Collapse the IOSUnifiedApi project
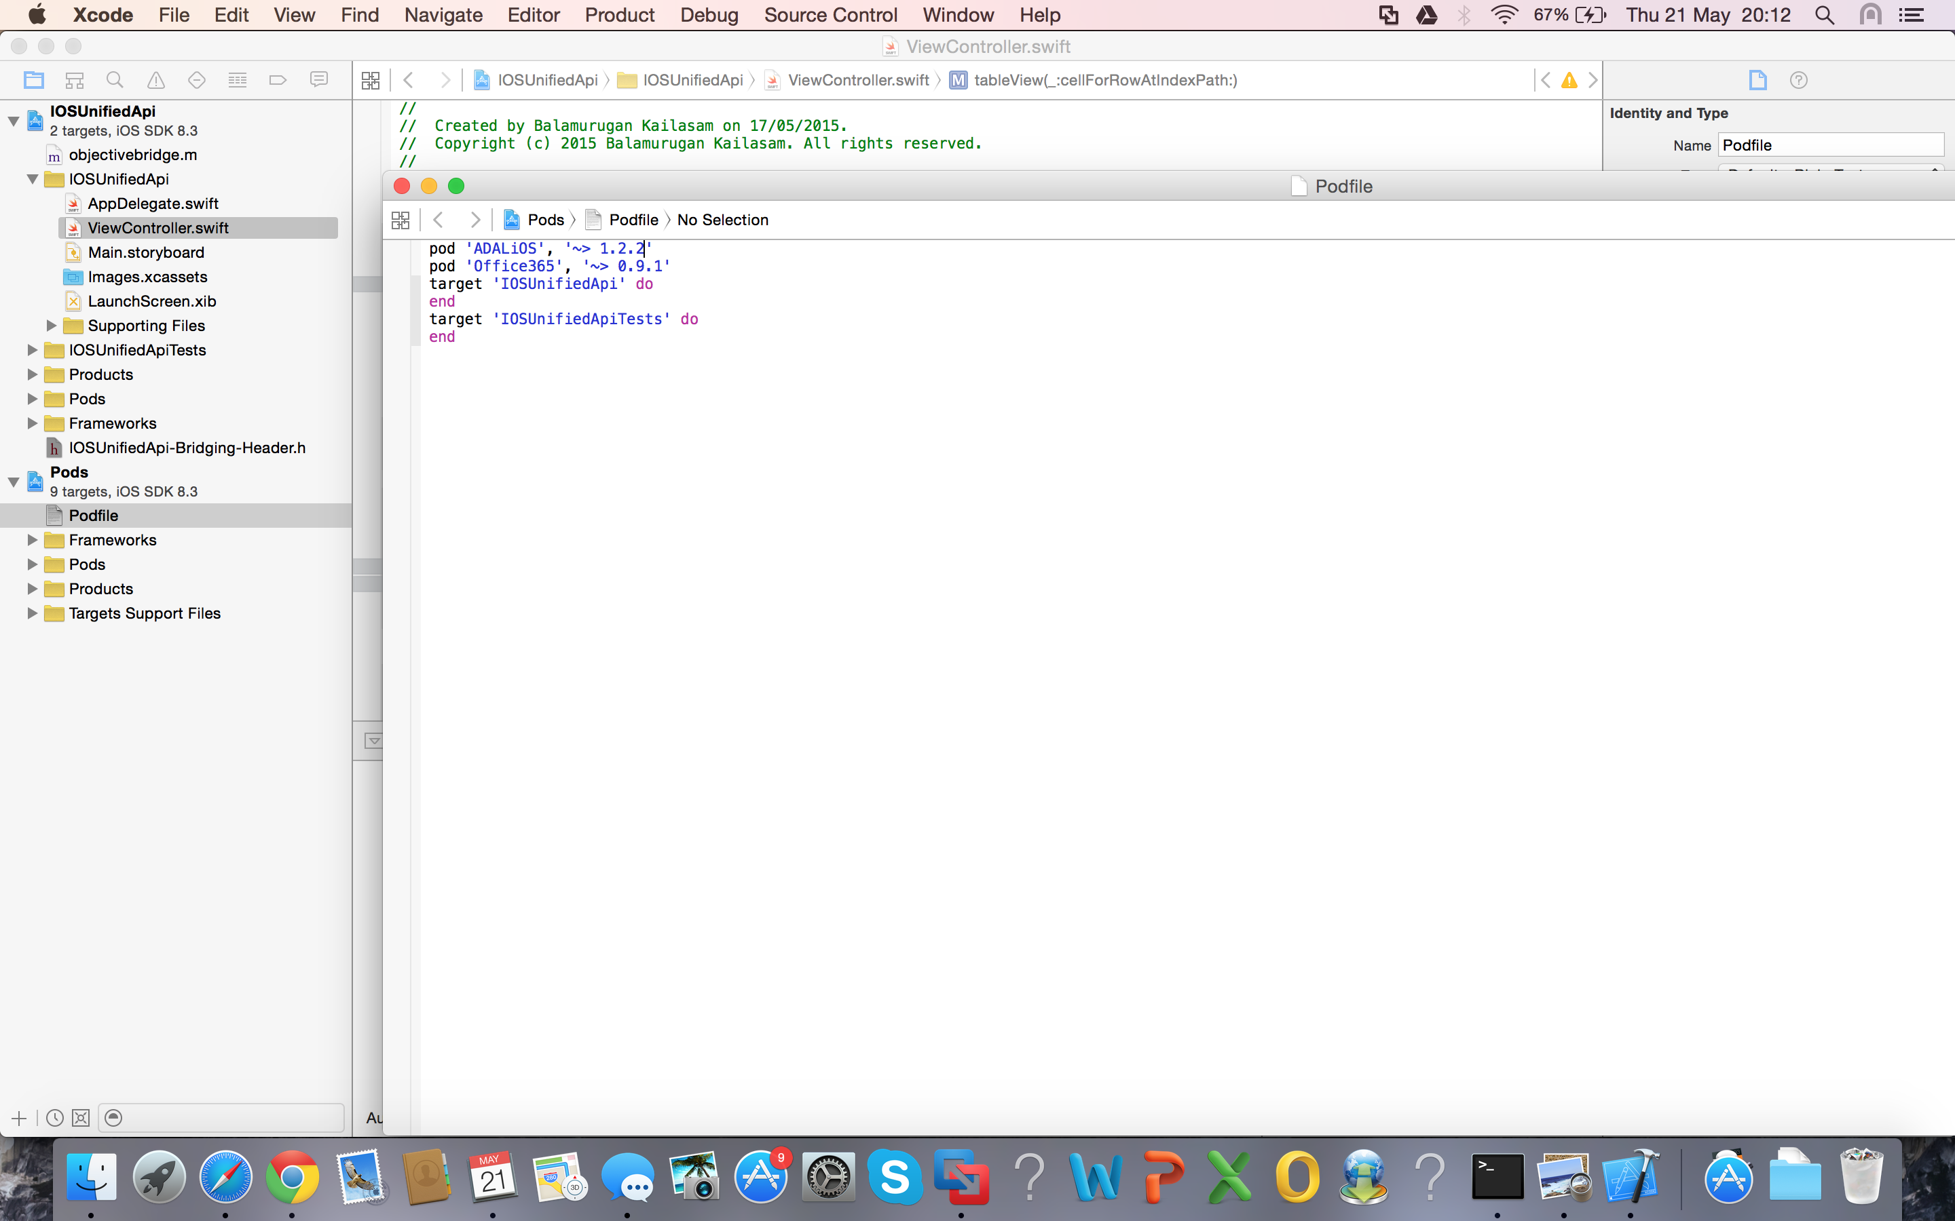Viewport: 1955px width, 1221px height. point(14,121)
